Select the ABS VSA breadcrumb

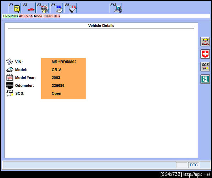[26, 16]
